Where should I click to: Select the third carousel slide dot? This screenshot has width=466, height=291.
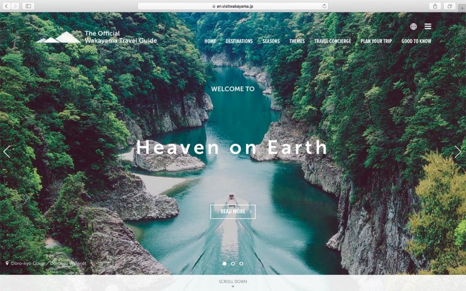[x=241, y=264]
